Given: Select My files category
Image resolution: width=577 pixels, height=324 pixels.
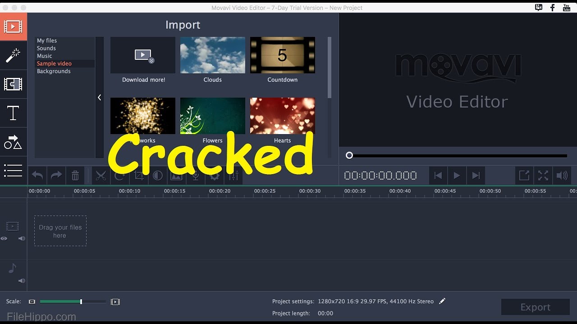Looking at the screenshot, I should point(47,40).
